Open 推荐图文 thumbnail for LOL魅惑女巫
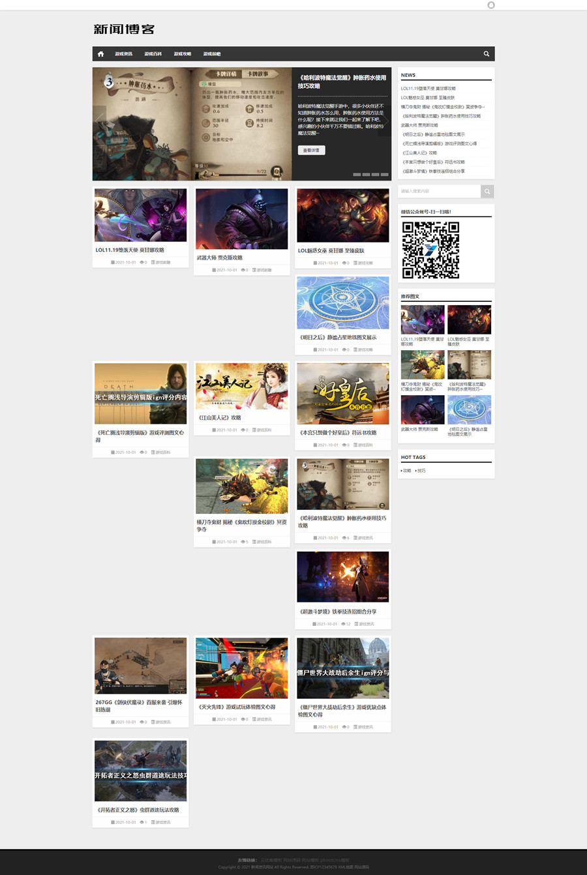587x875 pixels. 469,320
